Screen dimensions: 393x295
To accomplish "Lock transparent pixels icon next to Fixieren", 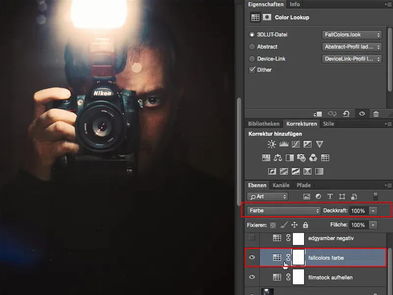I will [273, 225].
